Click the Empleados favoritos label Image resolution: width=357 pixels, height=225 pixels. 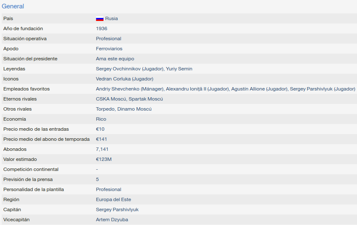(26, 89)
